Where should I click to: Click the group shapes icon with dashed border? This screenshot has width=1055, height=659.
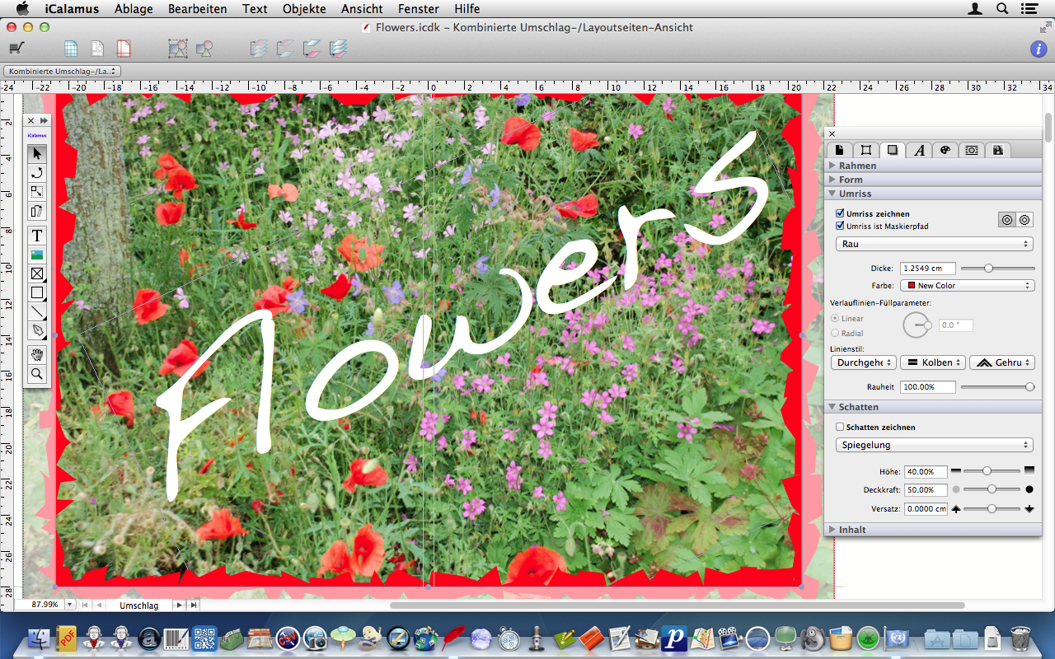point(177,49)
